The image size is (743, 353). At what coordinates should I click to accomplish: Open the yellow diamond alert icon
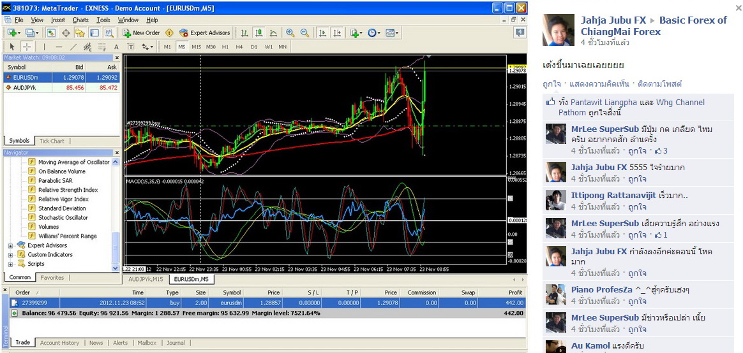169,32
